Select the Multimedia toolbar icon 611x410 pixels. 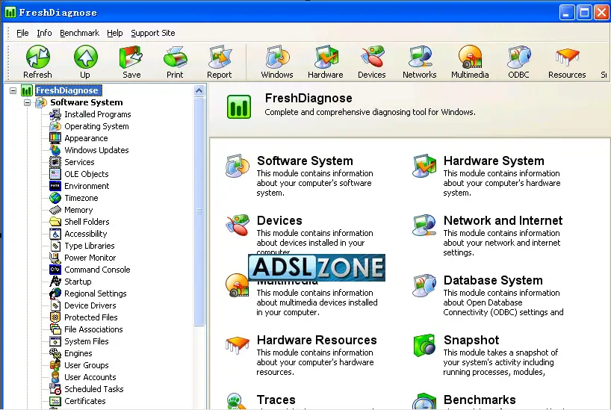(x=470, y=57)
